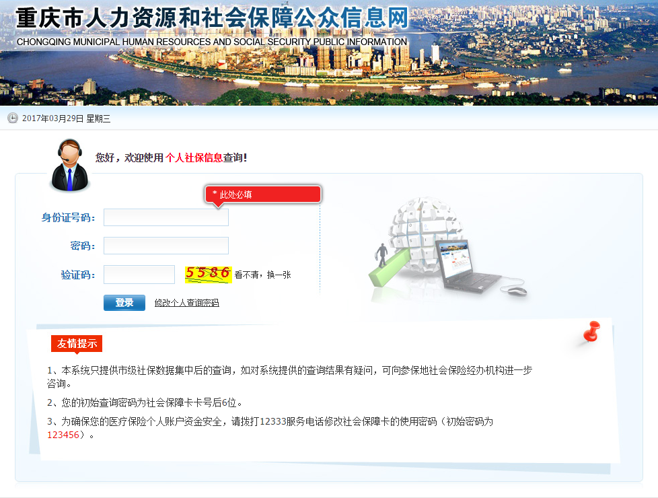Screen dimensions: 658x498
Task: Click the red 个人社保信息 text in greeting
Action: click(x=194, y=157)
